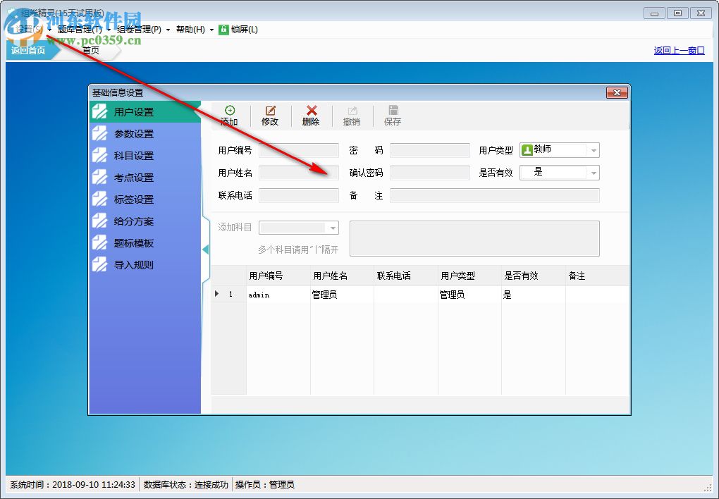Click the 密码 input field
The width and height of the screenshot is (719, 499).
(430, 150)
